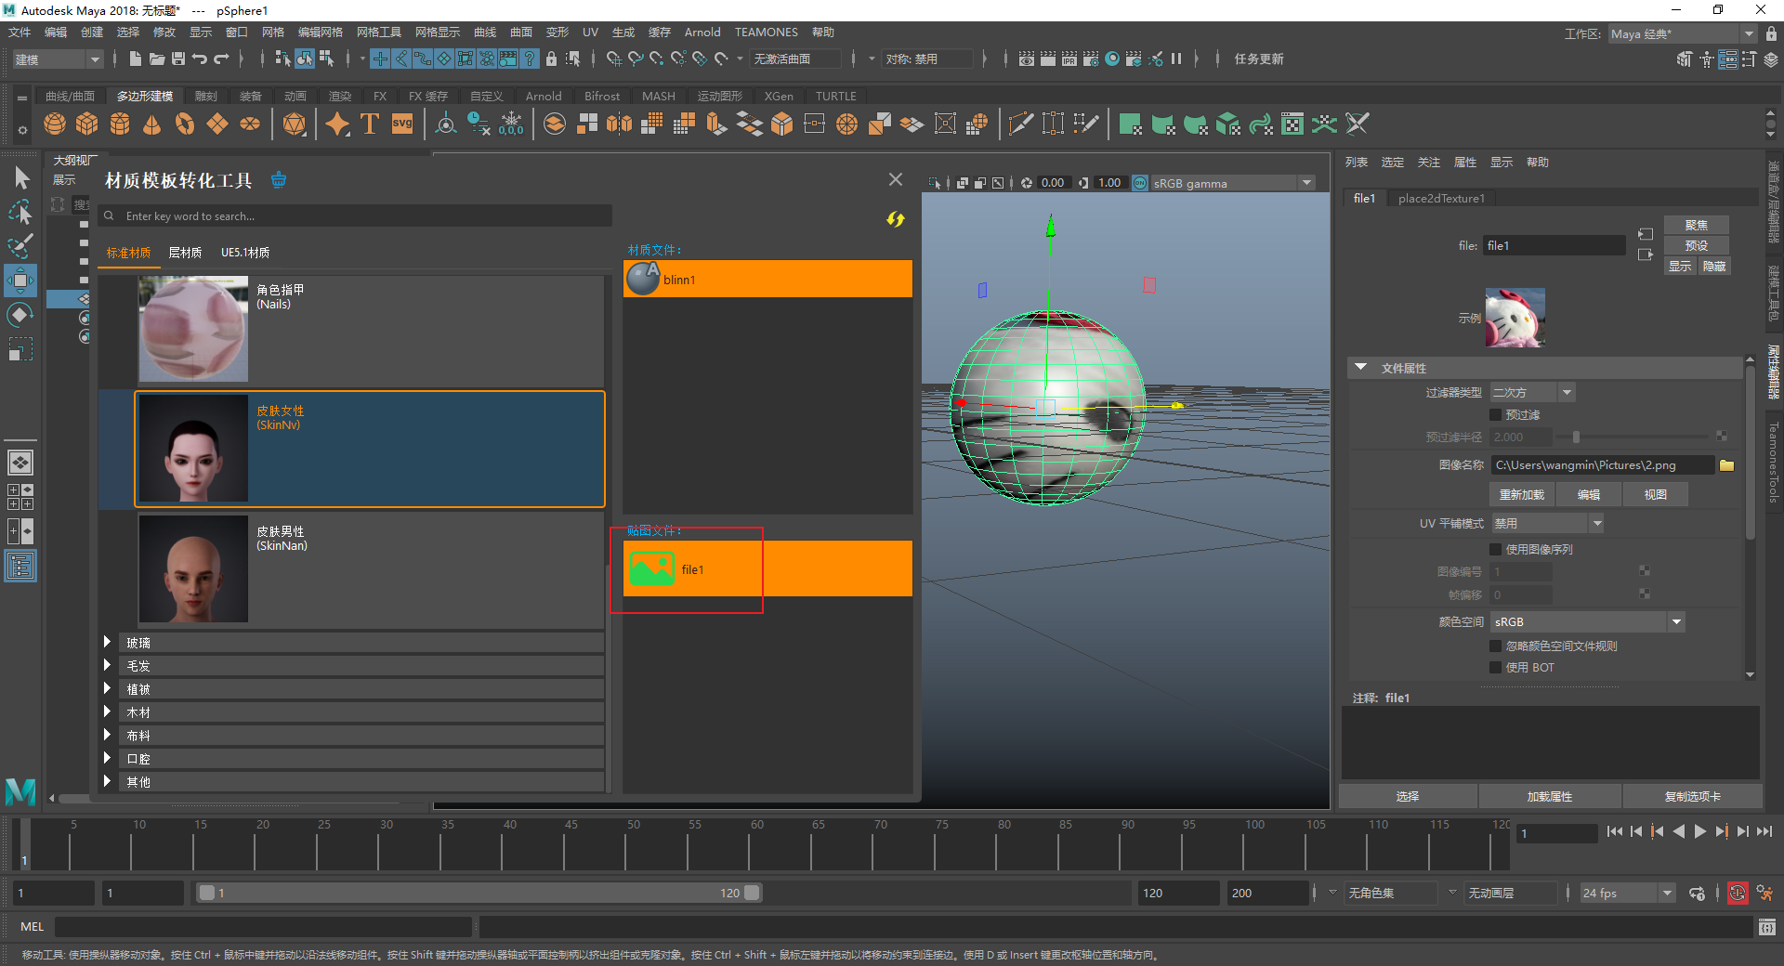This screenshot has width=1784, height=966.
Task: Click the save scene icon
Action: coord(178,59)
